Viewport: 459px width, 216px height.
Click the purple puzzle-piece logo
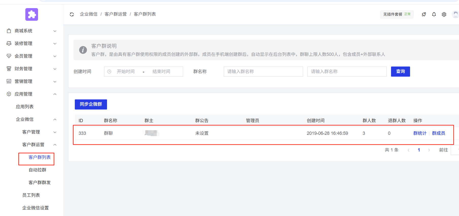pyautogui.click(x=32, y=14)
